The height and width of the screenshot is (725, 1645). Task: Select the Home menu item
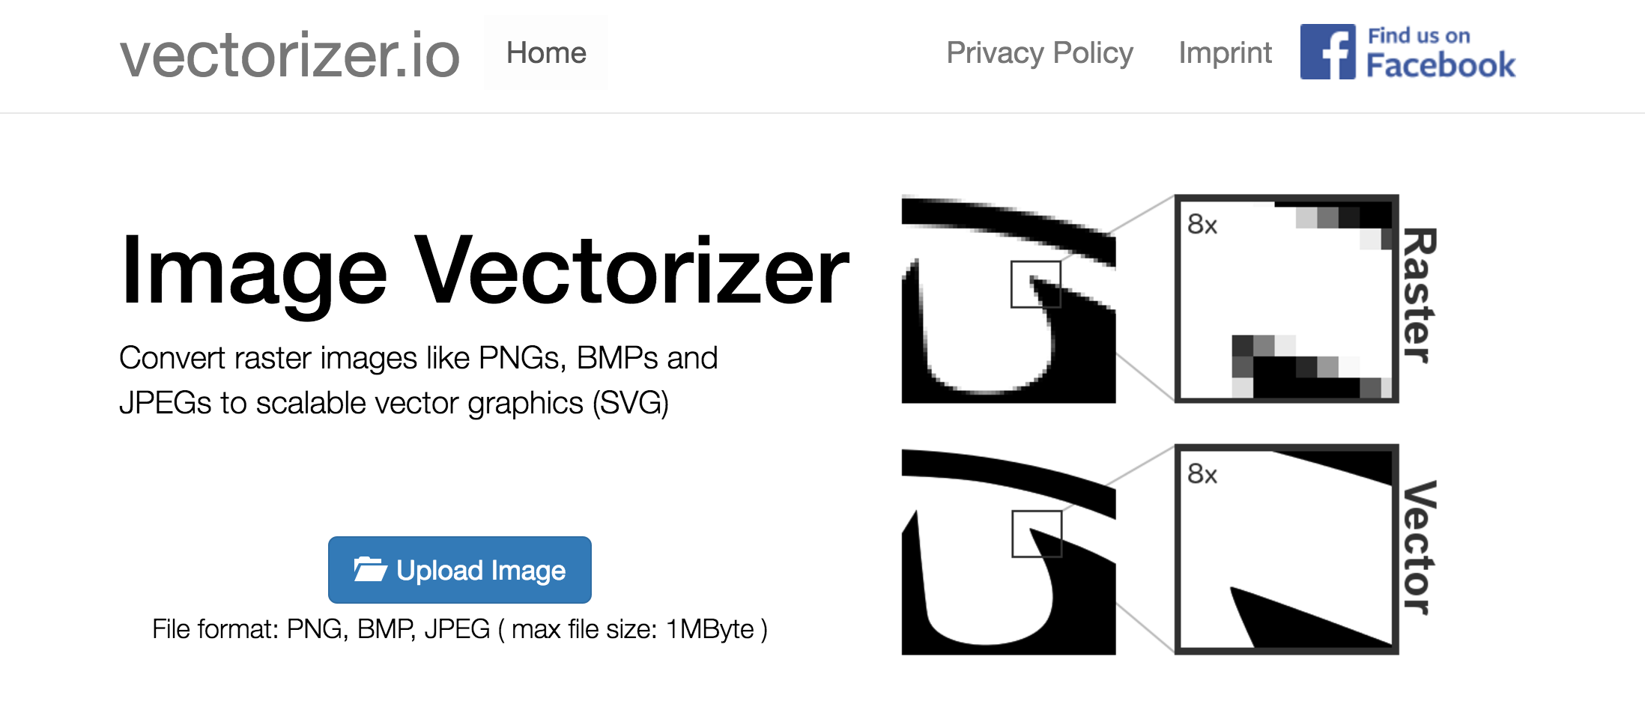[547, 52]
